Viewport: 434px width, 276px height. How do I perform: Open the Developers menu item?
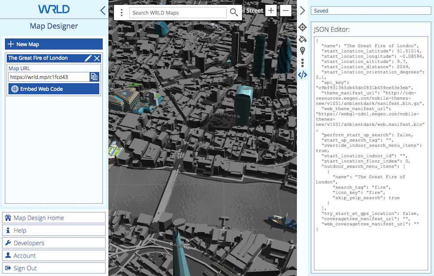point(54,243)
